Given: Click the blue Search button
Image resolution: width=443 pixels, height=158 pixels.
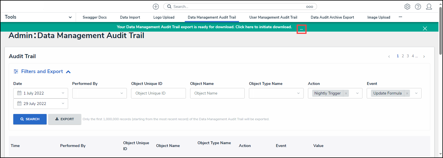Looking at the screenshot, I should pyautogui.click(x=30, y=119).
